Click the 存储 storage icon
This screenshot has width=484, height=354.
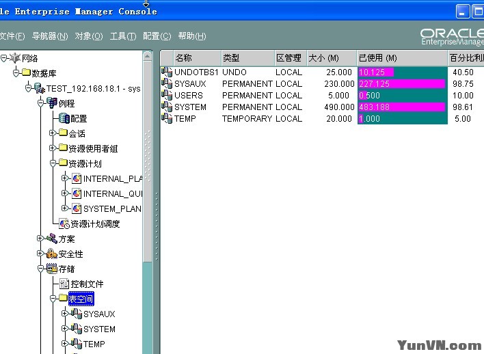pos(52,269)
